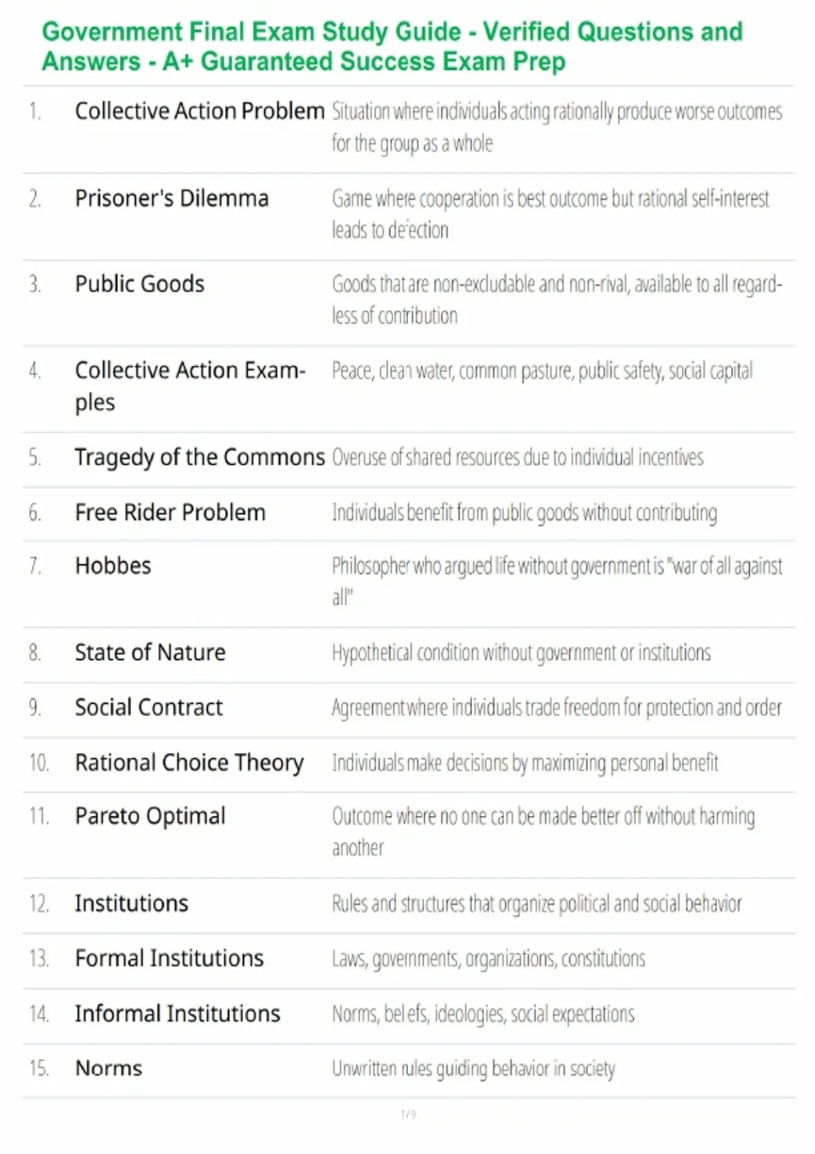Click the definition 'Unwritten rules guiding behavior'
815x1154 pixels.
click(473, 1068)
